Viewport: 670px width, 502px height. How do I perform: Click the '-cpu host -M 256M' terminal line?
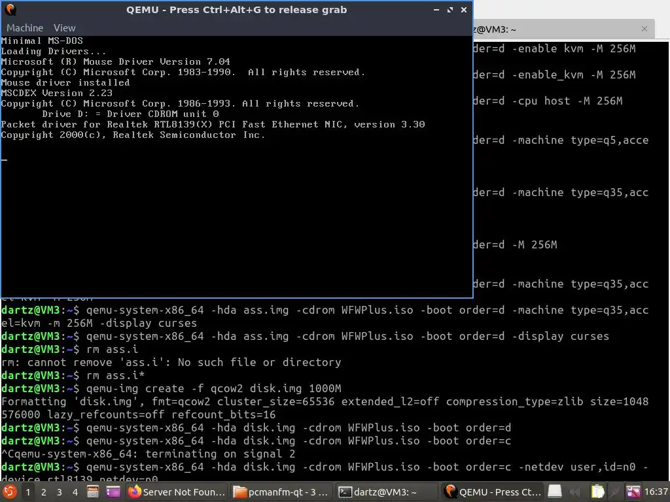tap(548, 101)
